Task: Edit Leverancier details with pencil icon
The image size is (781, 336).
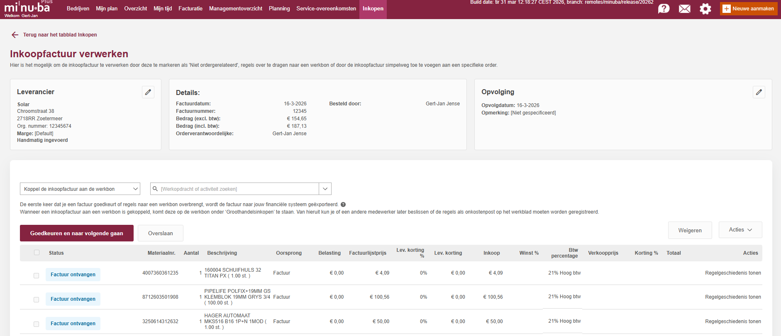Action: pyautogui.click(x=148, y=92)
